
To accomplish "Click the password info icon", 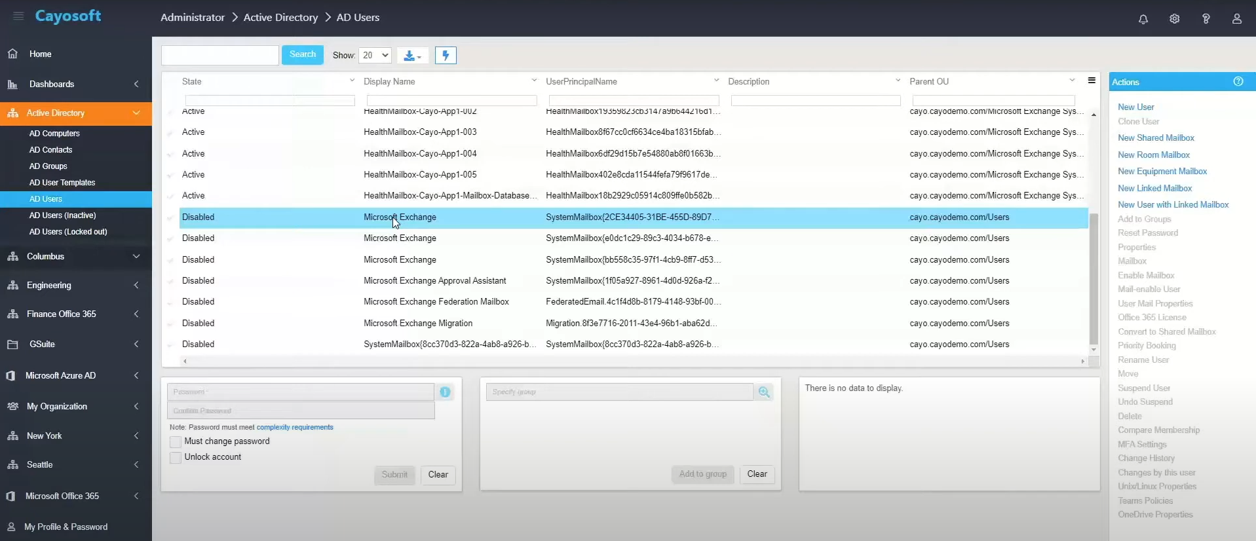I will click(x=445, y=392).
